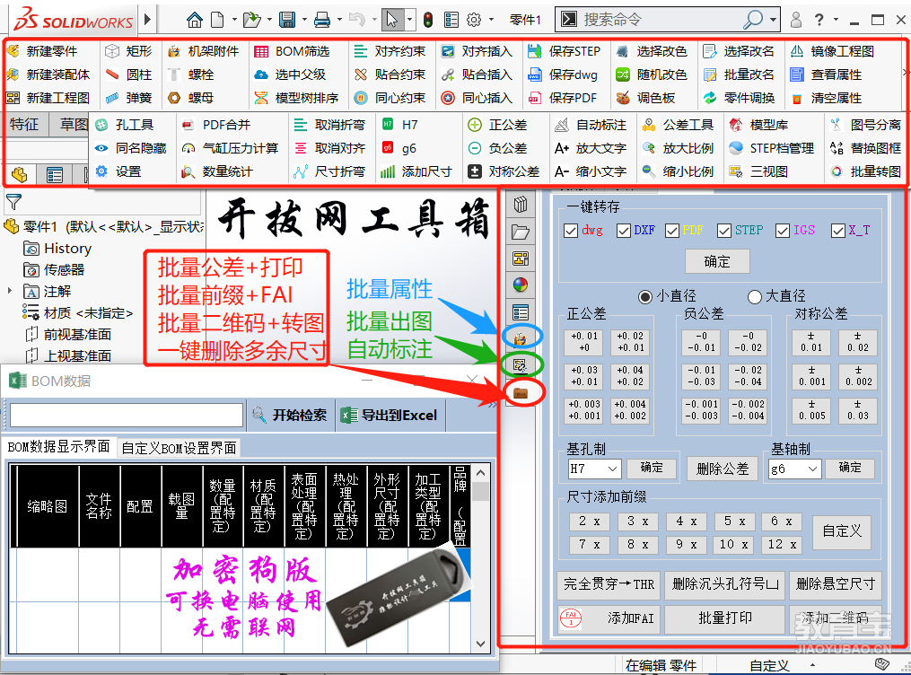911x675 pixels.
Task: Uncheck the dwg export checkbox
Action: pos(570,231)
